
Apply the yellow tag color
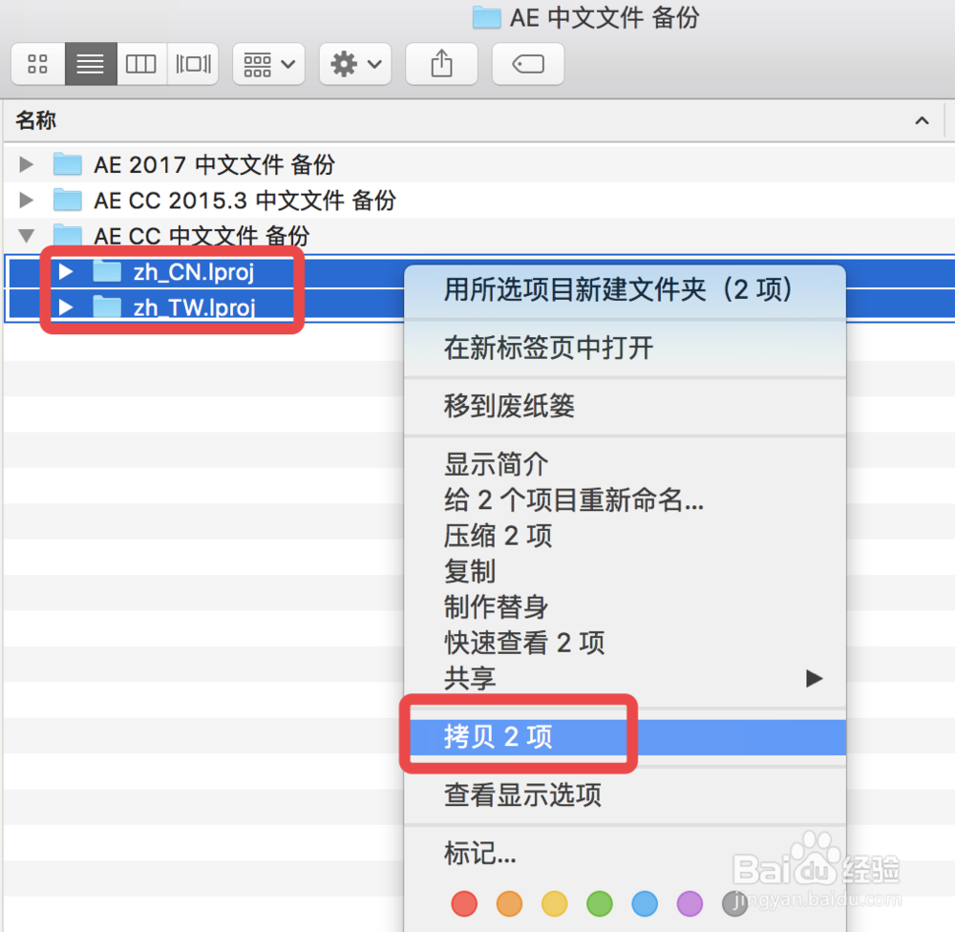point(554,904)
